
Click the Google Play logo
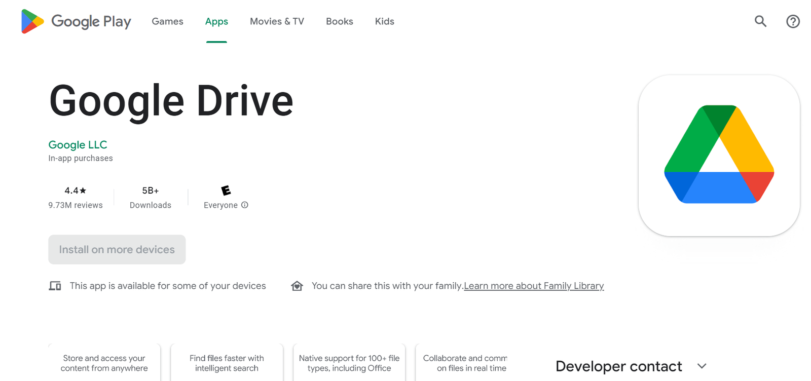[76, 21]
